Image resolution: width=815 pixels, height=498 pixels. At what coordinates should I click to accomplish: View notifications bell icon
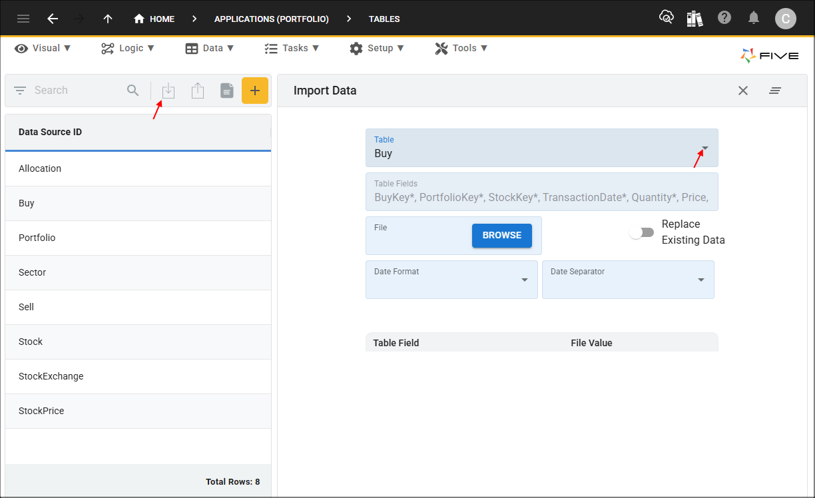tap(754, 18)
